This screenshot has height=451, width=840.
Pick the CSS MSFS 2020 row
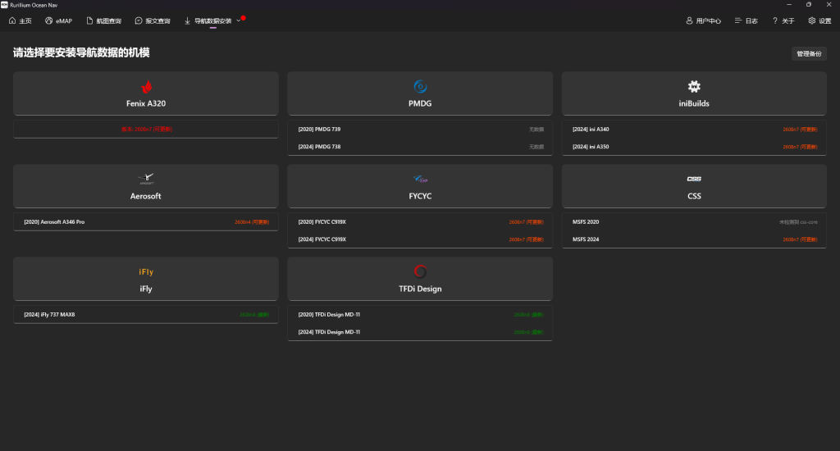point(694,221)
